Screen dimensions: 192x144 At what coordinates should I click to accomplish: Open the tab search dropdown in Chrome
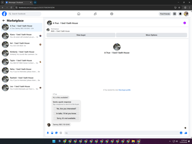coord(2,2)
